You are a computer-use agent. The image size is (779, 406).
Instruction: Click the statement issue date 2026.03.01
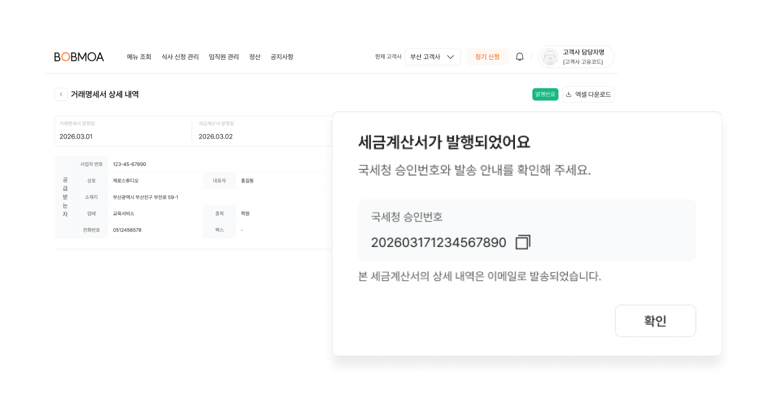click(x=76, y=136)
